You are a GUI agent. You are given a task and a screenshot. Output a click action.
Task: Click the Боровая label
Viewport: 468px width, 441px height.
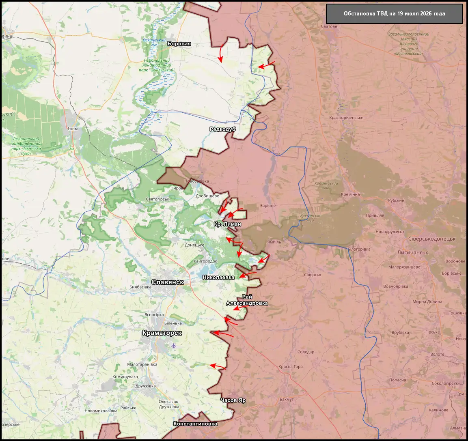179,44
